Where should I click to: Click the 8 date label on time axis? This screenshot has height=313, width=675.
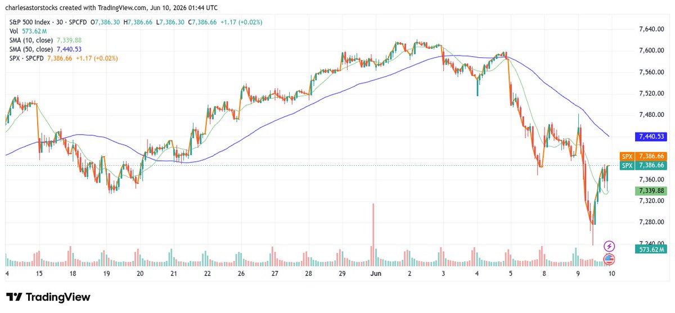point(544,274)
